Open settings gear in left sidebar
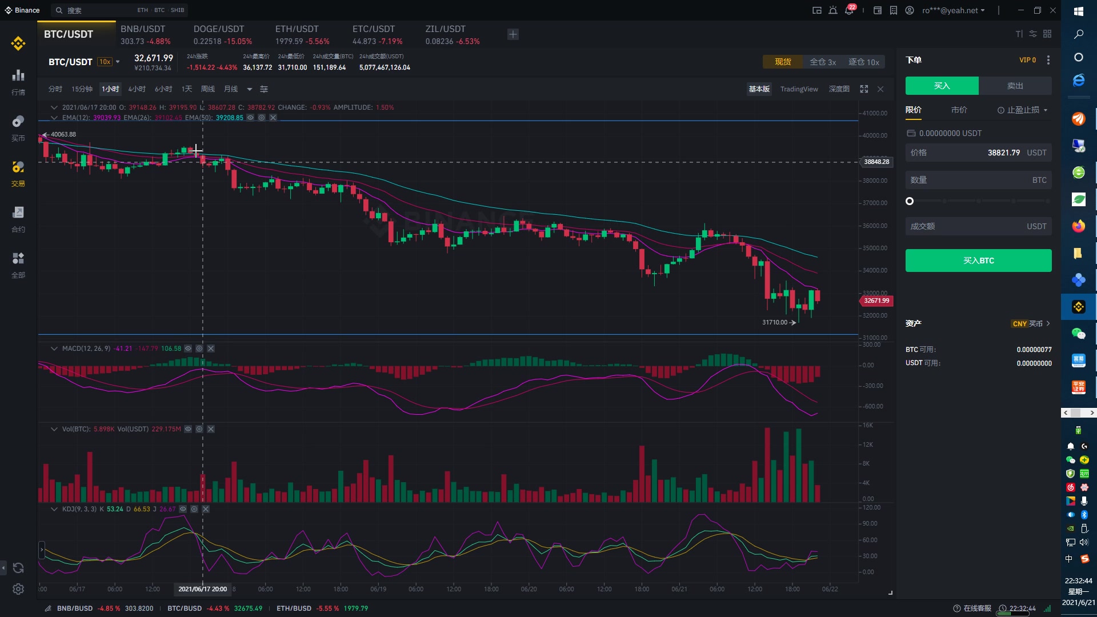 [18, 589]
